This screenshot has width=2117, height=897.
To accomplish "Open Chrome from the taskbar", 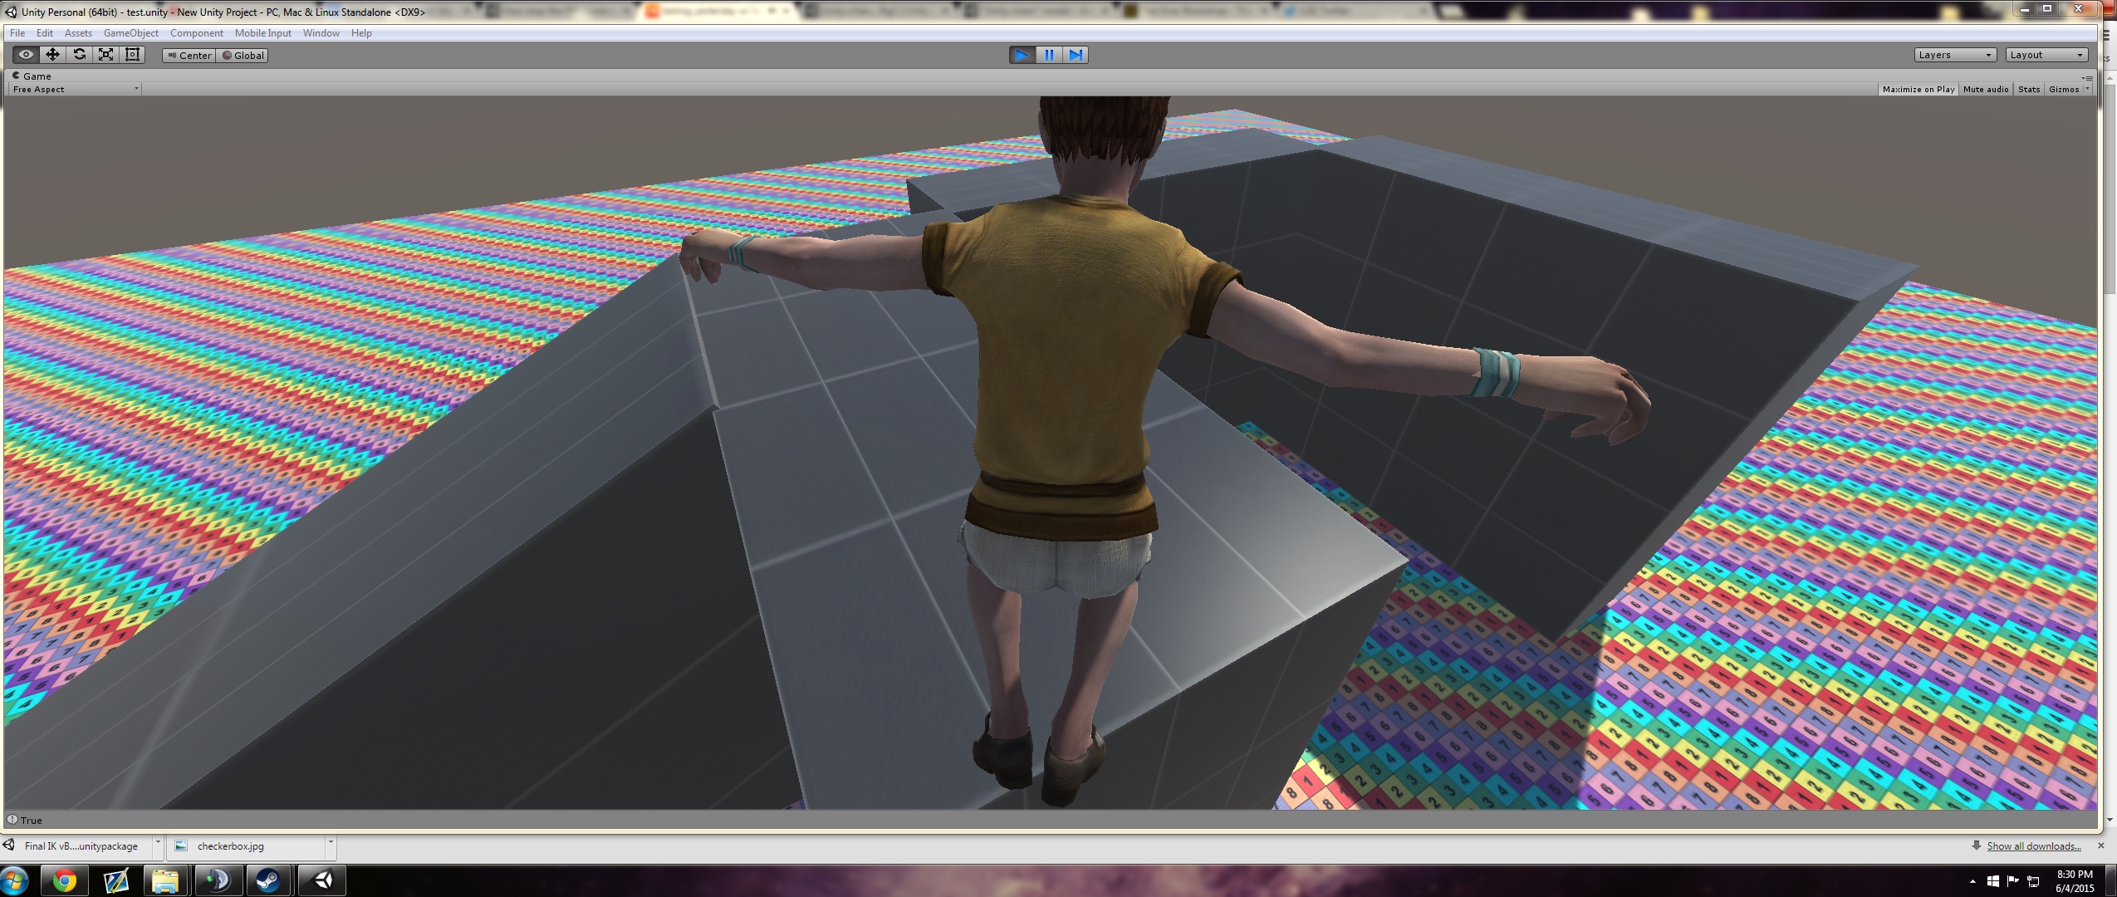I will [x=65, y=880].
